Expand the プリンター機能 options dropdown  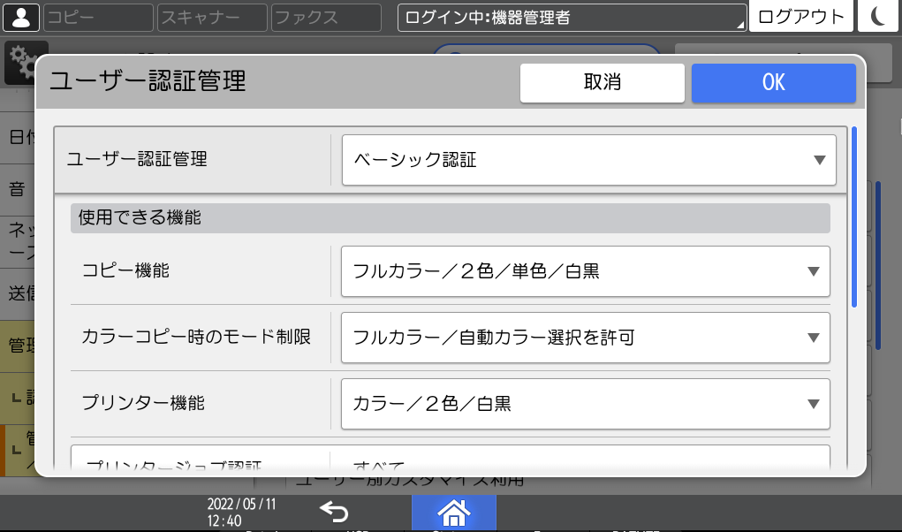pyautogui.click(x=585, y=404)
